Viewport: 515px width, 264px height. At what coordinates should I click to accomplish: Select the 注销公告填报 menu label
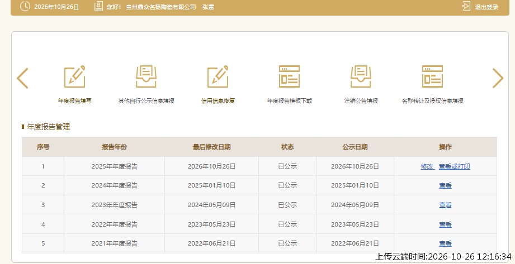coord(361,101)
